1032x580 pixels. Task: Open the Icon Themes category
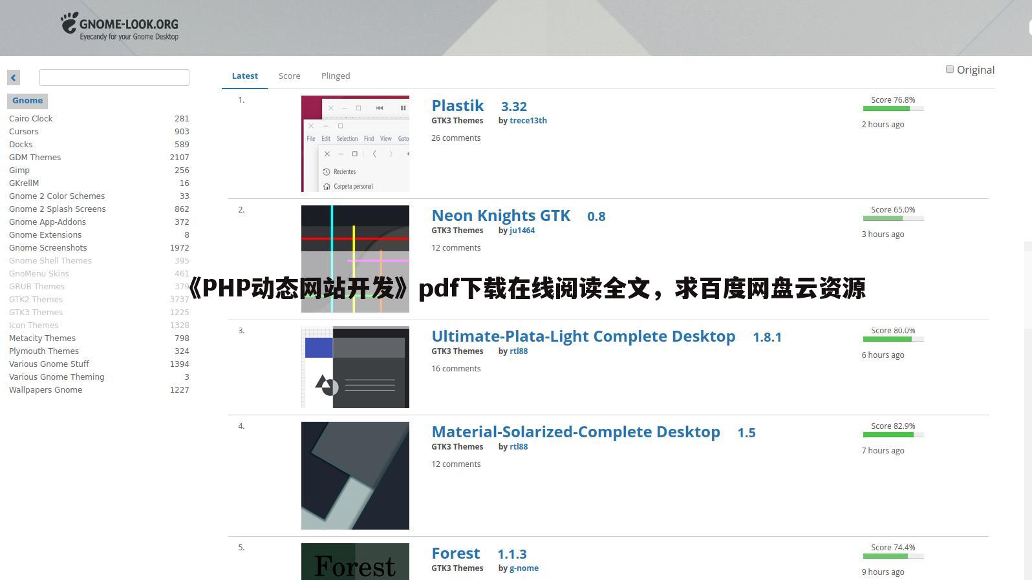(34, 325)
